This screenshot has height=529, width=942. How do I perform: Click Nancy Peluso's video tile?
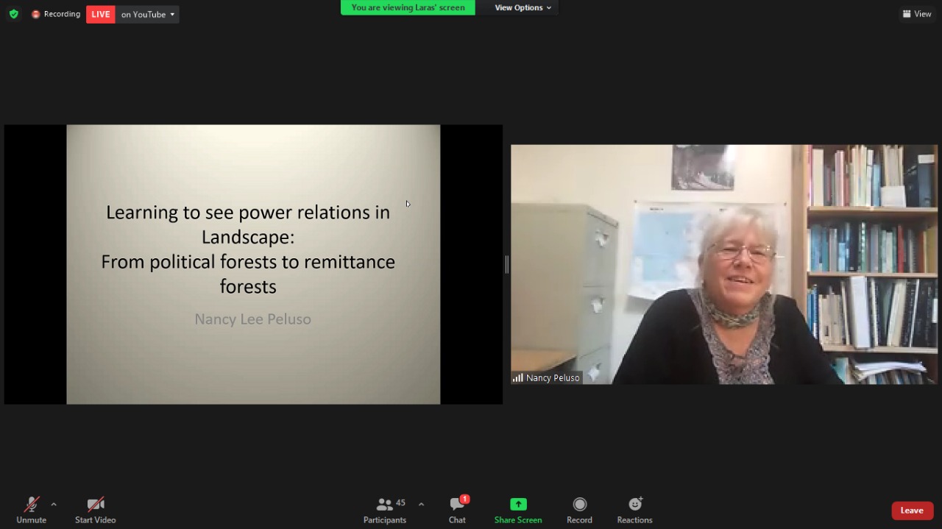724,264
